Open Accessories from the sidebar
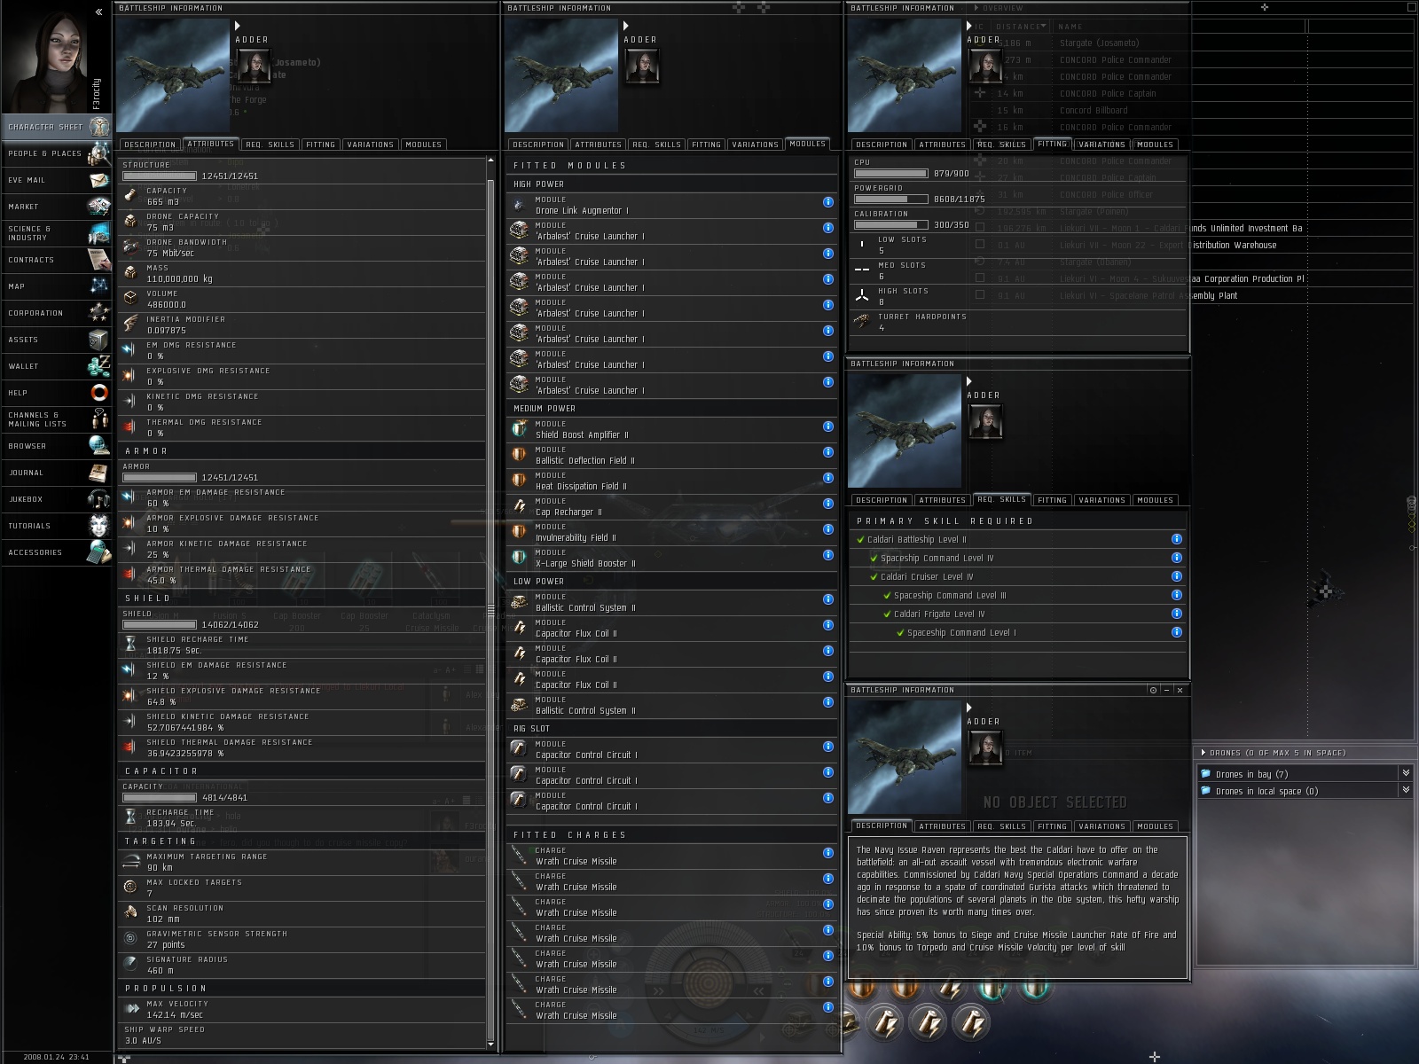The height and width of the screenshot is (1064, 1419). point(57,552)
